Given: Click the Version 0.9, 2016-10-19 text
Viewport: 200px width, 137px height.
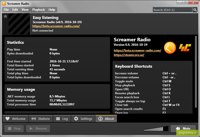Looking at the screenshot, I should (130, 45).
